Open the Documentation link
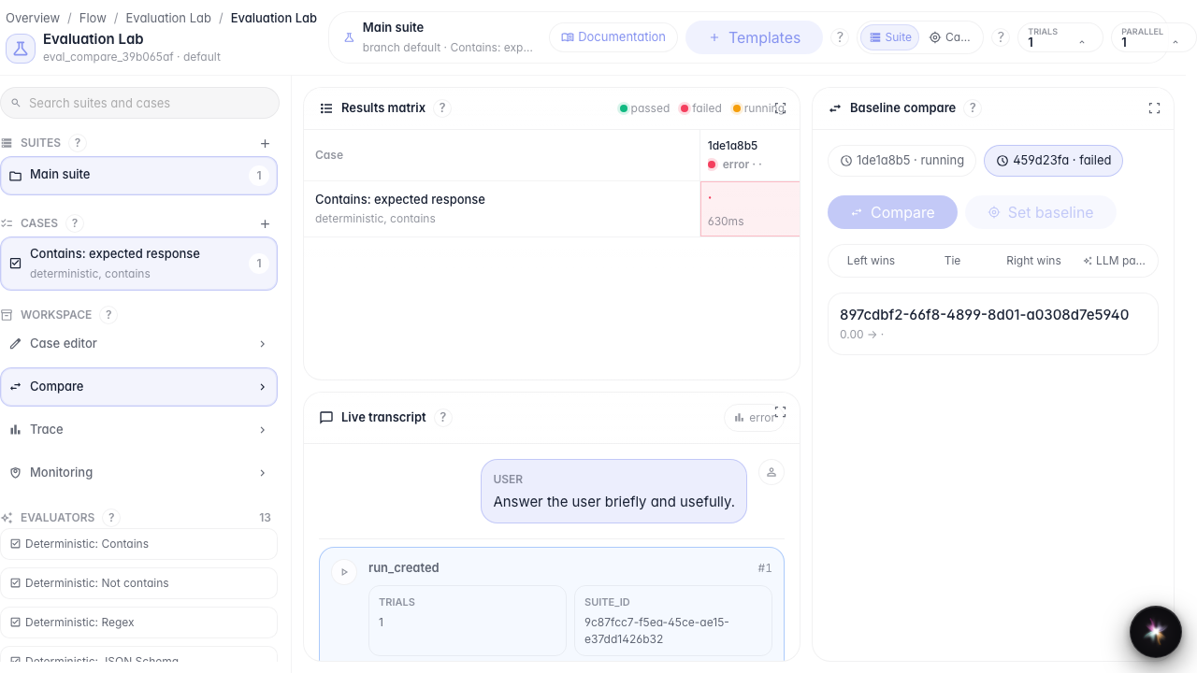 (613, 37)
